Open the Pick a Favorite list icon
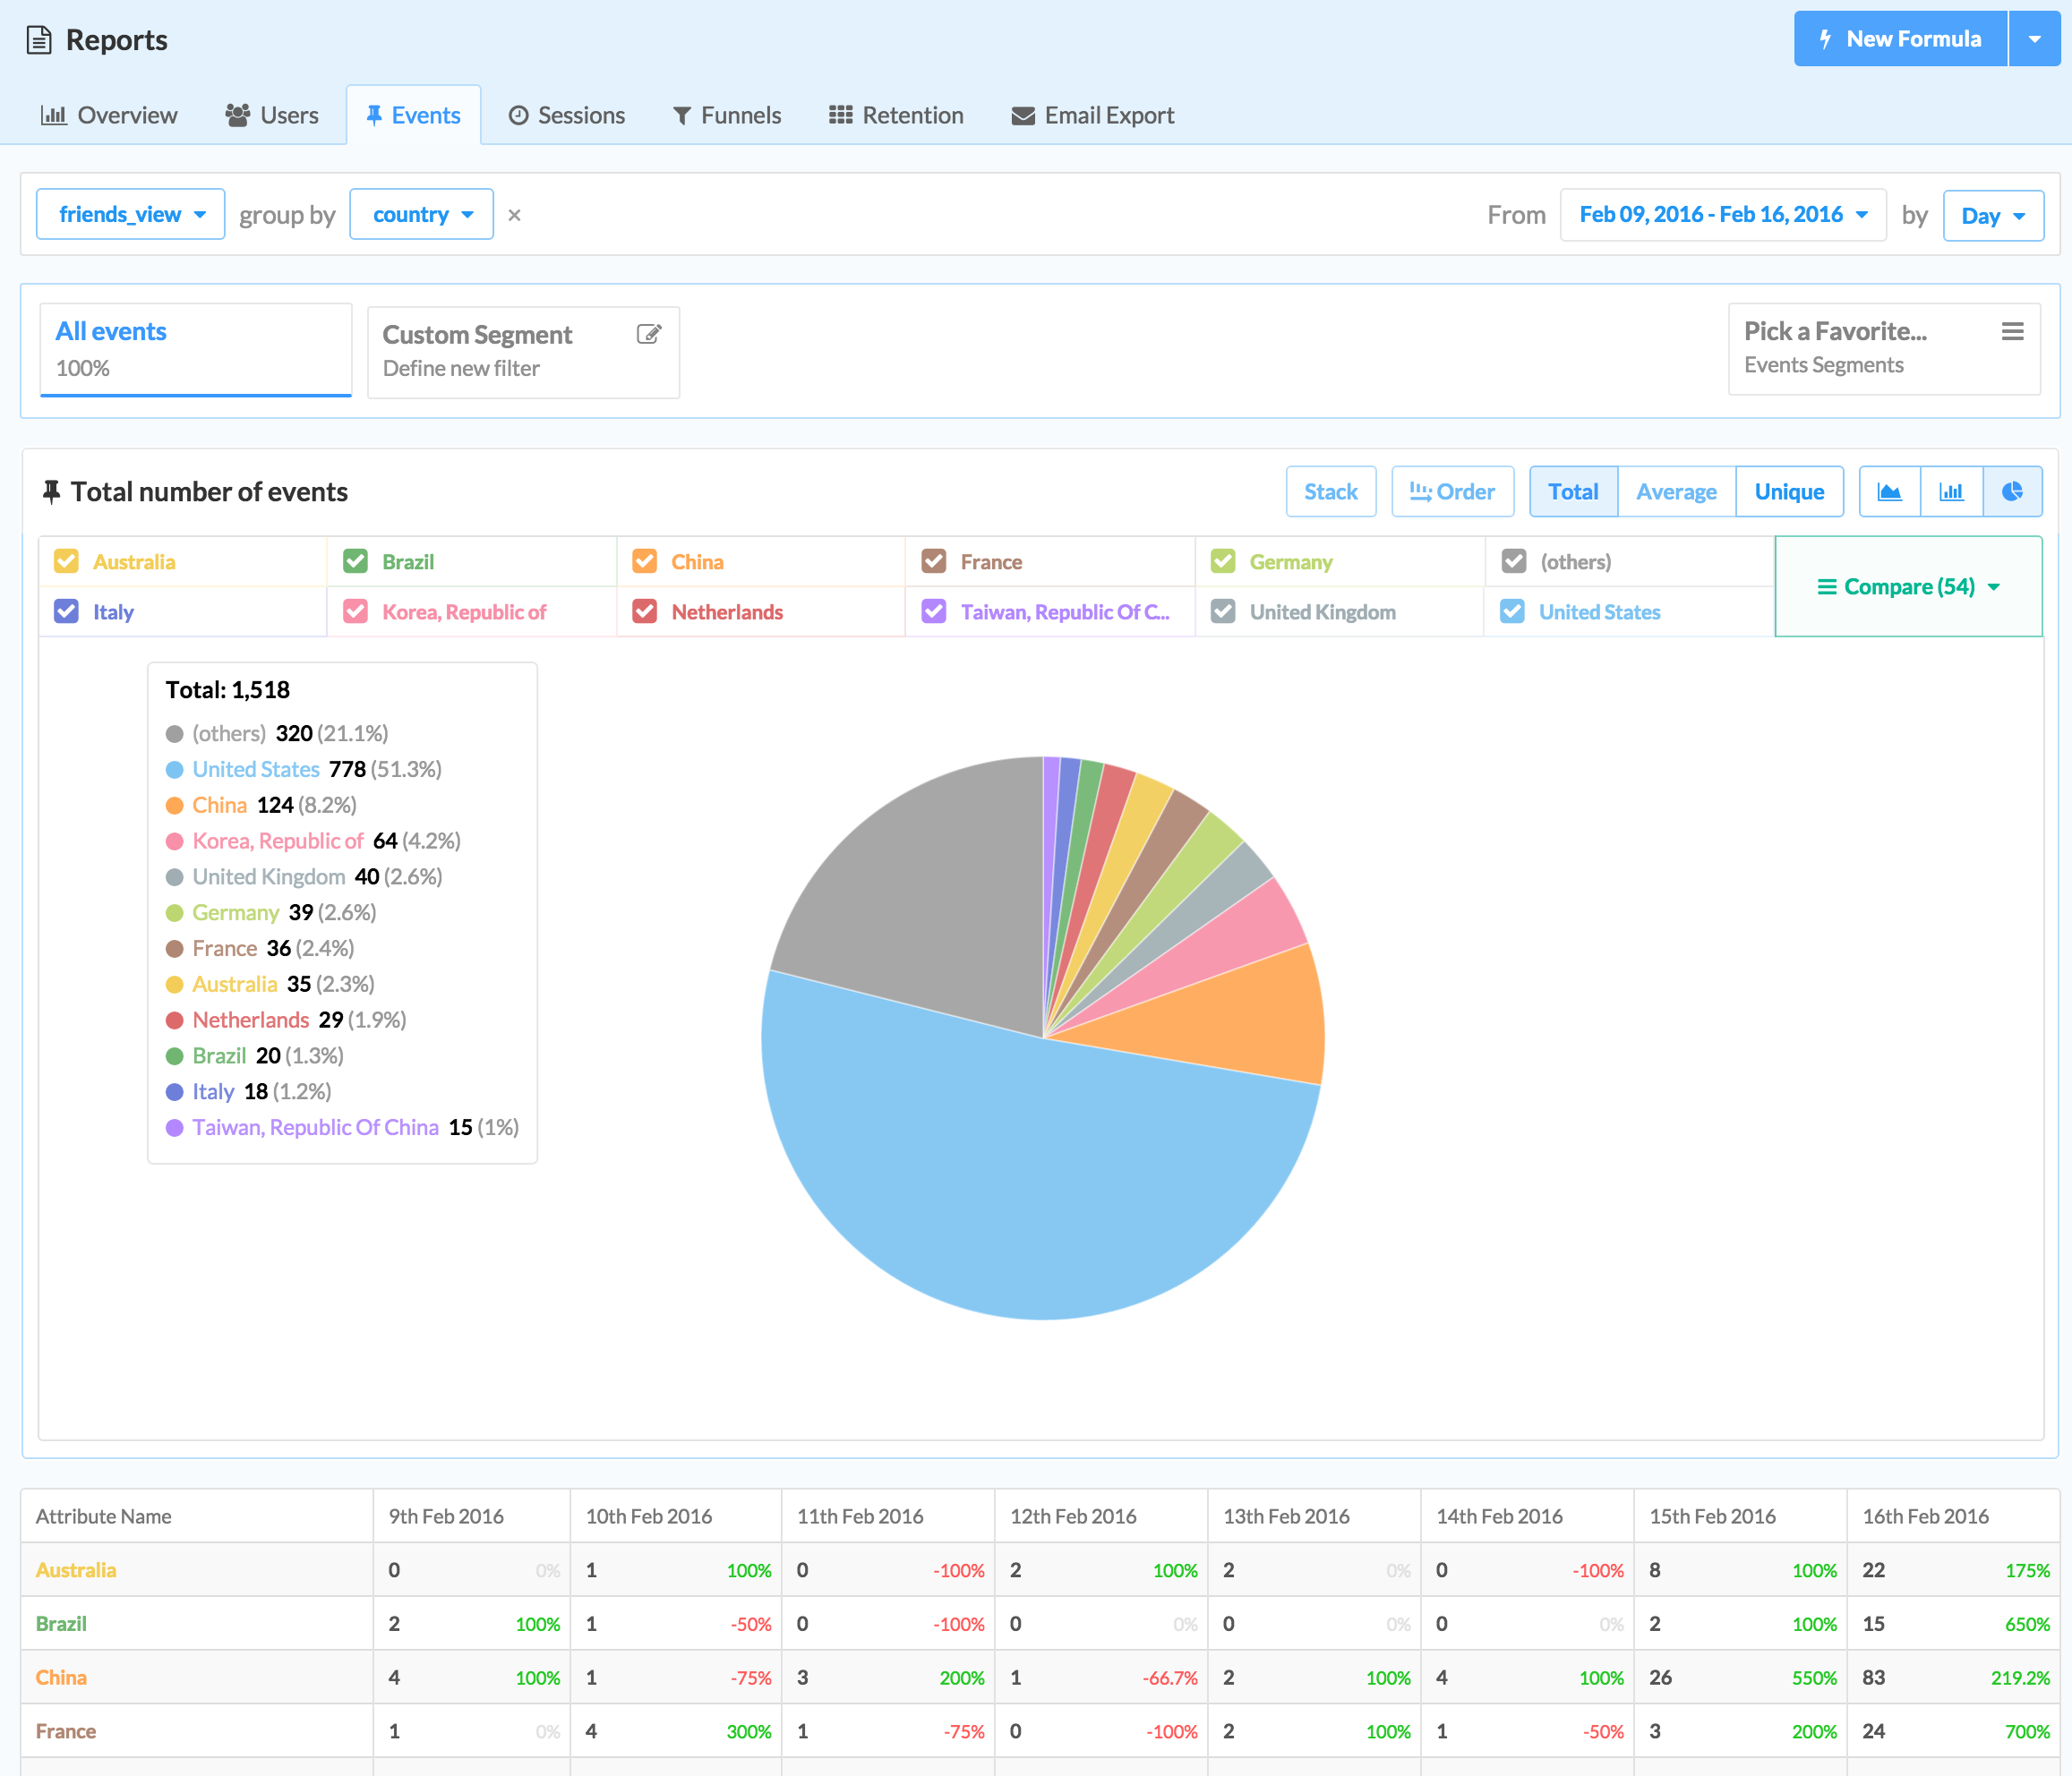Screen dimensions: 2072x1776 pos(2012,332)
